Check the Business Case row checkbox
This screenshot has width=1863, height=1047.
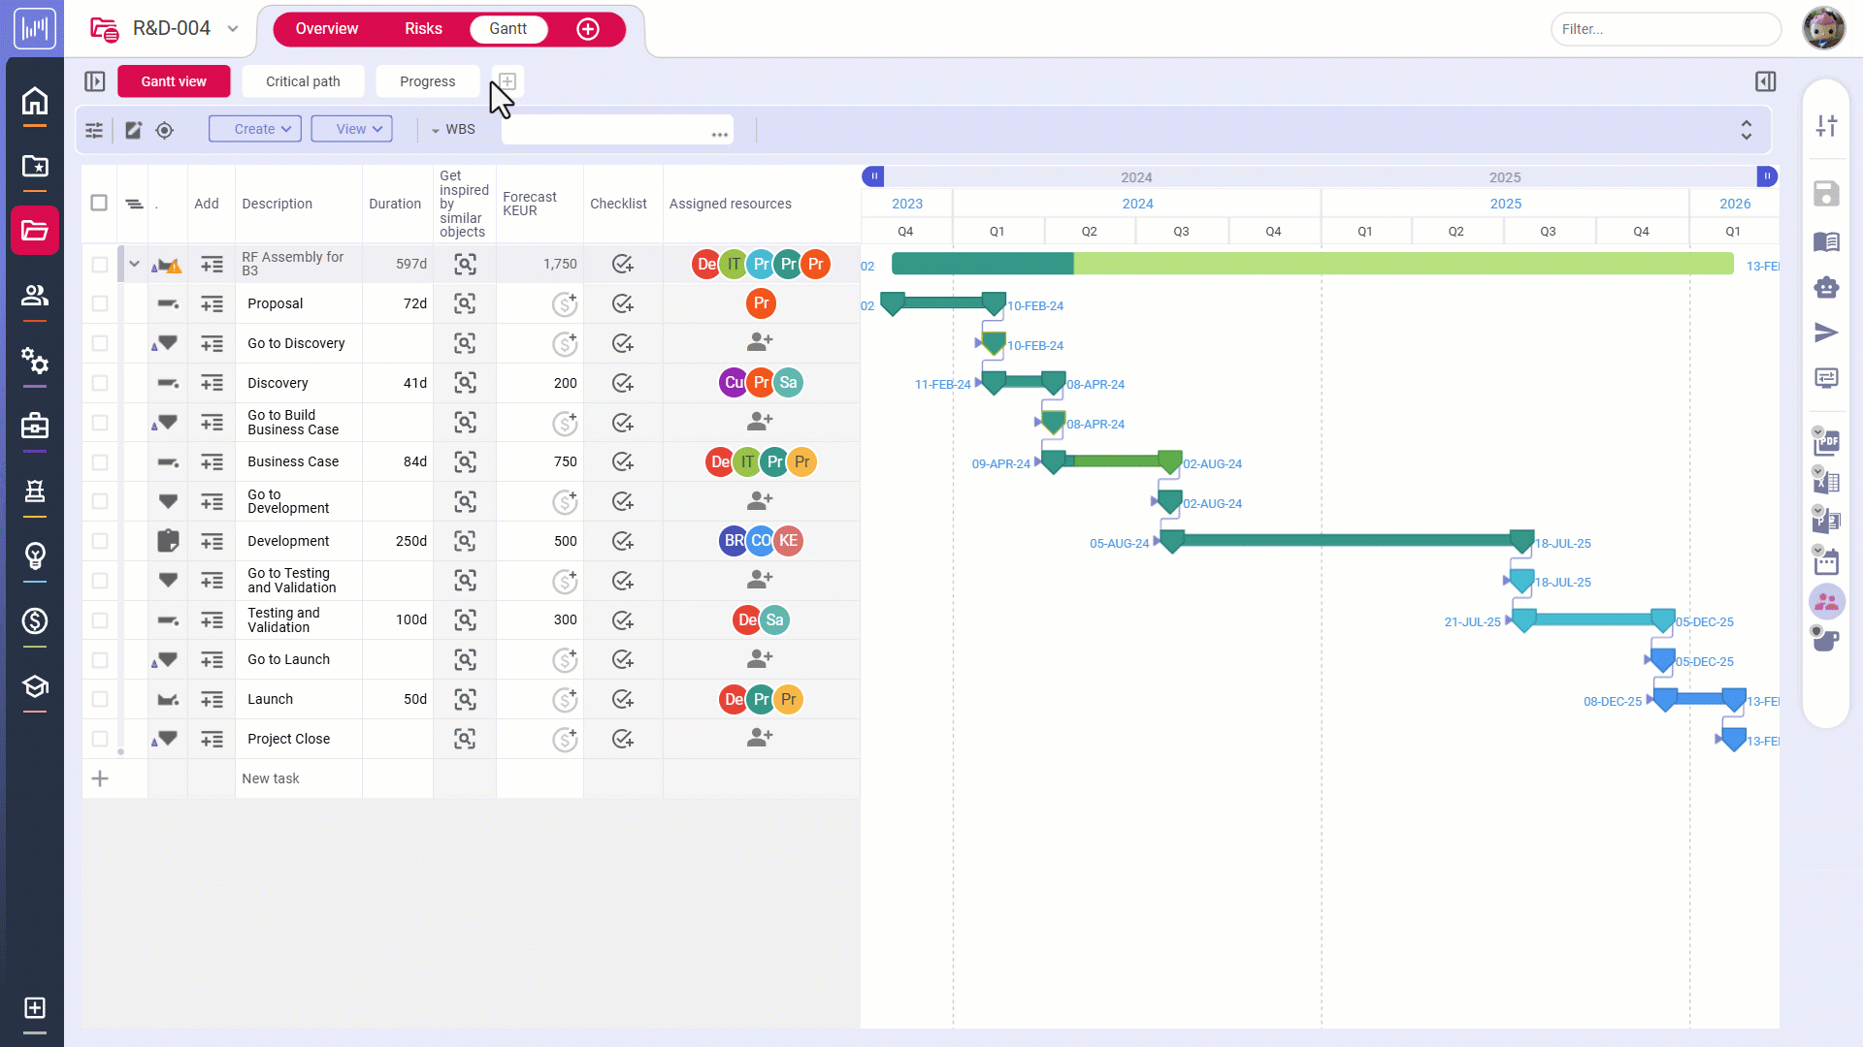tap(100, 462)
